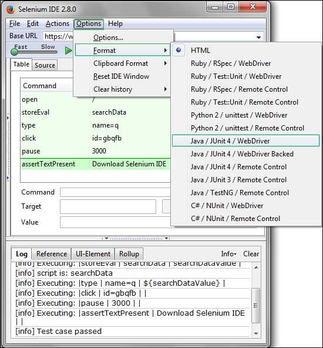The image size is (323, 348).
Task: Choose Java / JUnit 4 / WebDriver format
Action: click(x=246, y=140)
